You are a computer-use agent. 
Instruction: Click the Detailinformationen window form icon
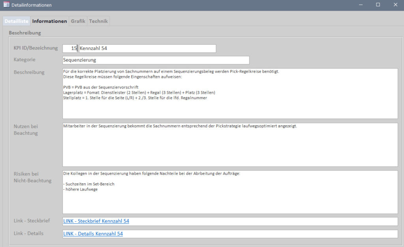6,5
